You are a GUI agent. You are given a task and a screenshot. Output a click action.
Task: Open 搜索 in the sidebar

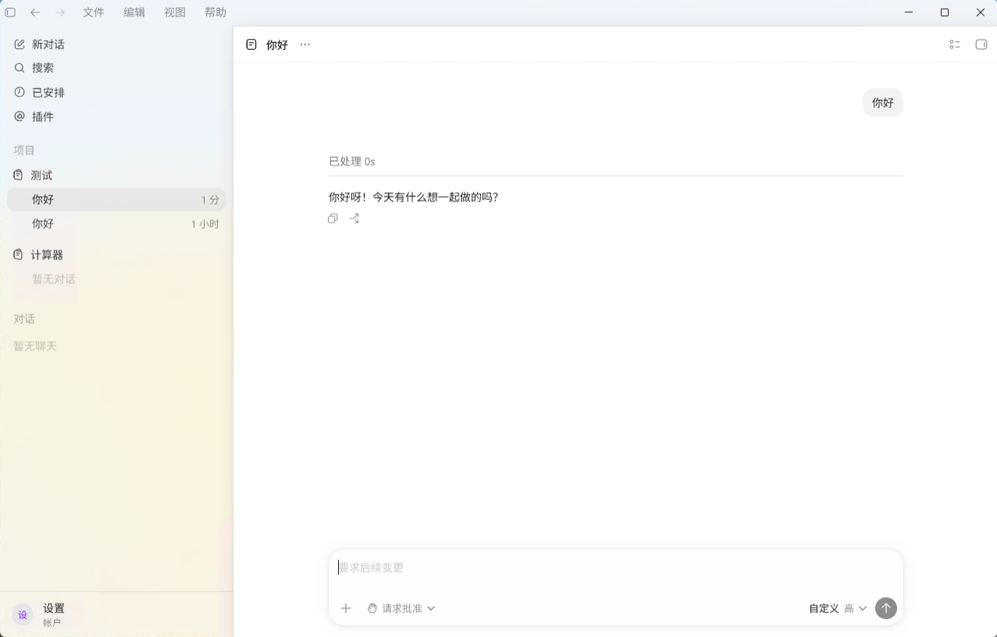[116, 68]
